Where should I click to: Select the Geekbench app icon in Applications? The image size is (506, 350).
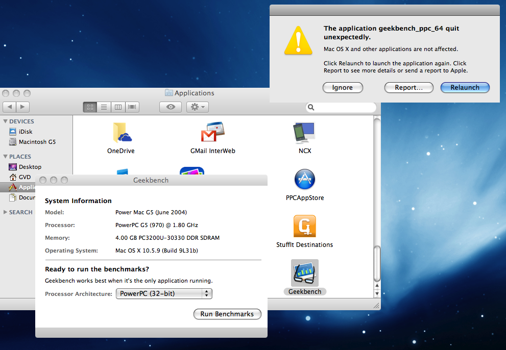coord(305,273)
